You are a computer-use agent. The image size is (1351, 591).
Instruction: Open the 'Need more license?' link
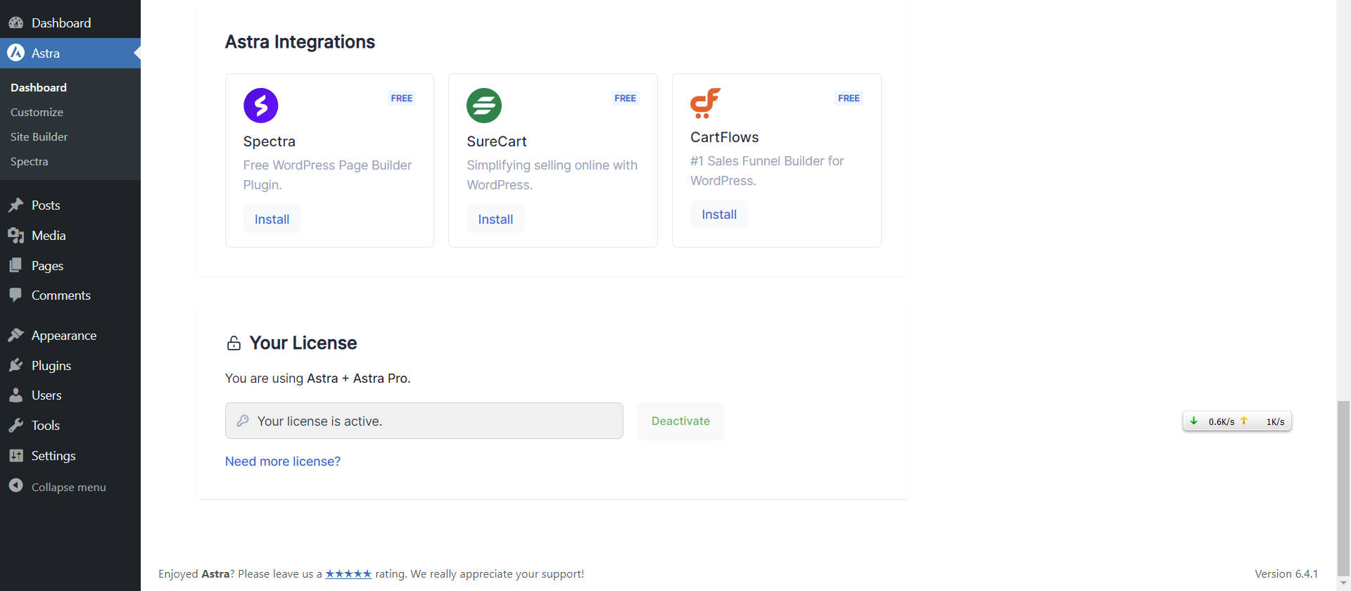pos(283,462)
